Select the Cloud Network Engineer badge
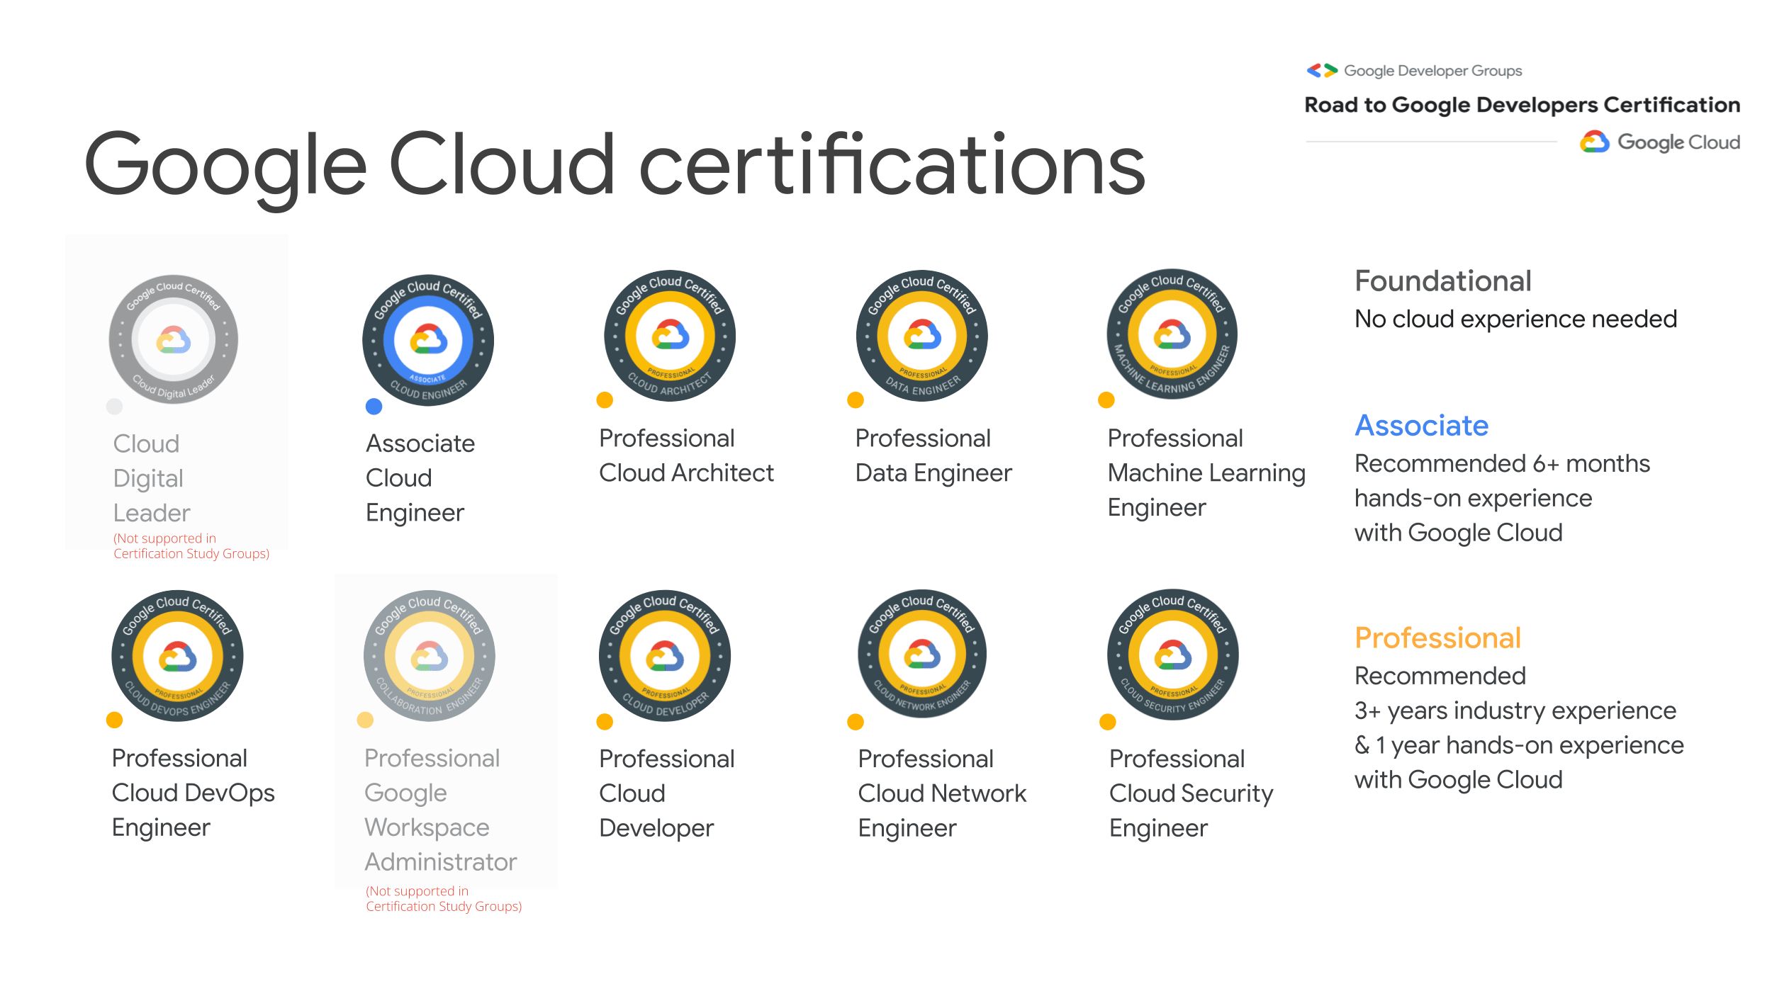This screenshot has height=996, width=1772. [922, 654]
